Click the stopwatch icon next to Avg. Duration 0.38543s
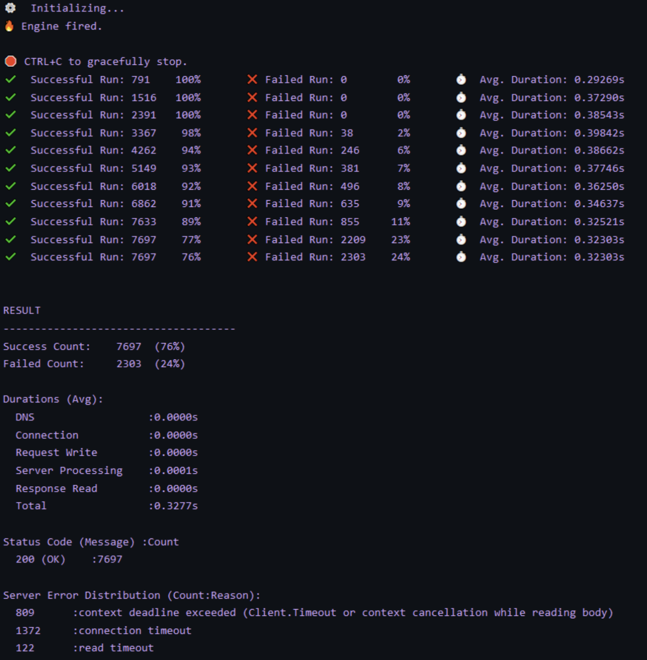Screen dimensions: 647x660 (461, 115)
